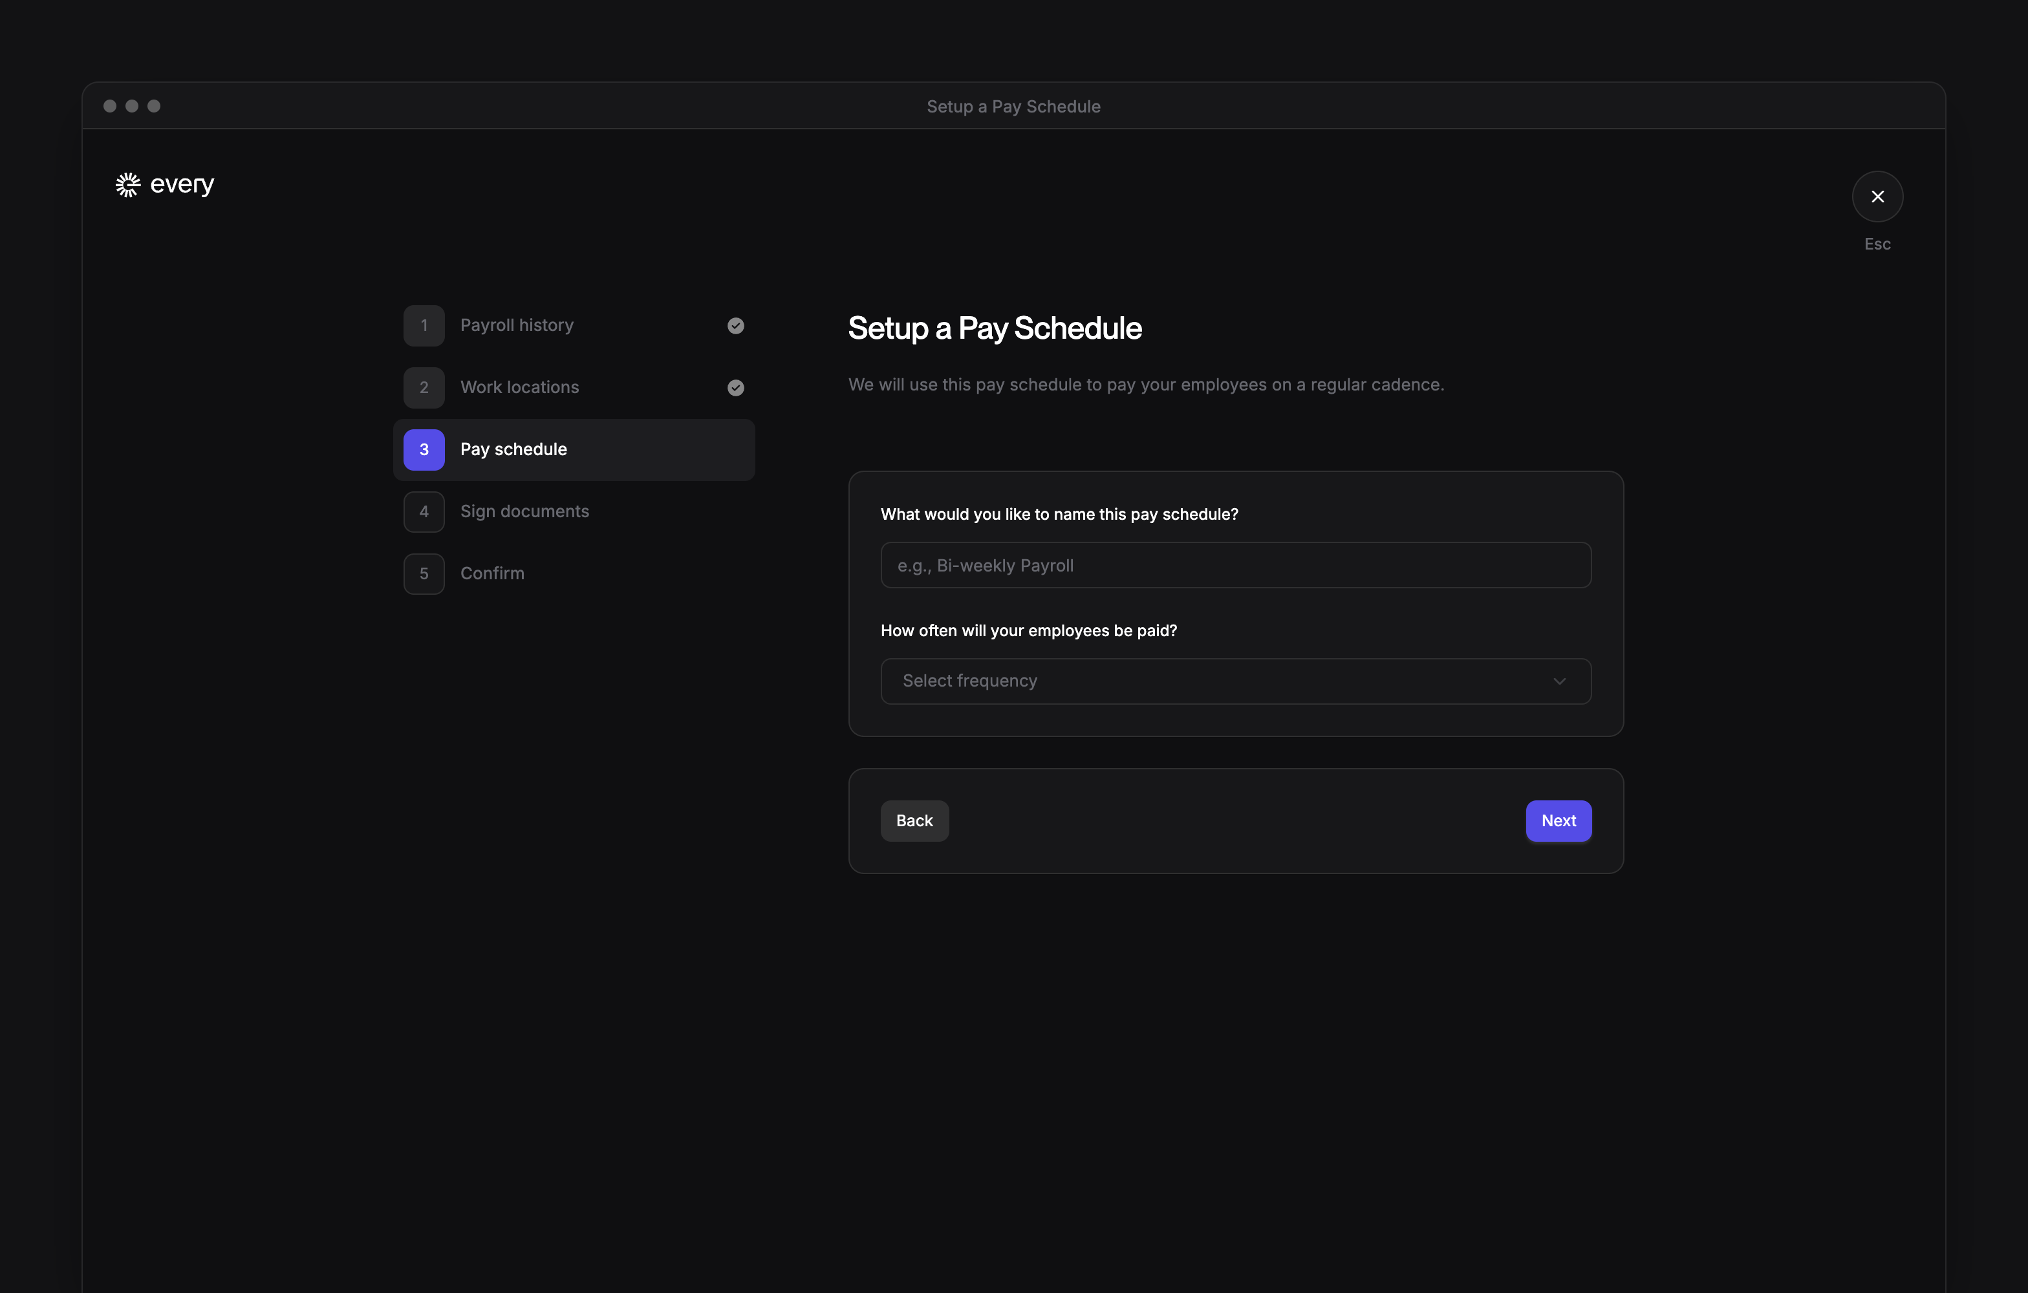Close the setup with the X button
This screenshot has width=2028, height=1293.
tap(1877, 196)
